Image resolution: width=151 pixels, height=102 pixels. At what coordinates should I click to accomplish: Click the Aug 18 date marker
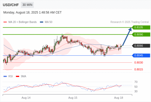click(x=118, y=98)
